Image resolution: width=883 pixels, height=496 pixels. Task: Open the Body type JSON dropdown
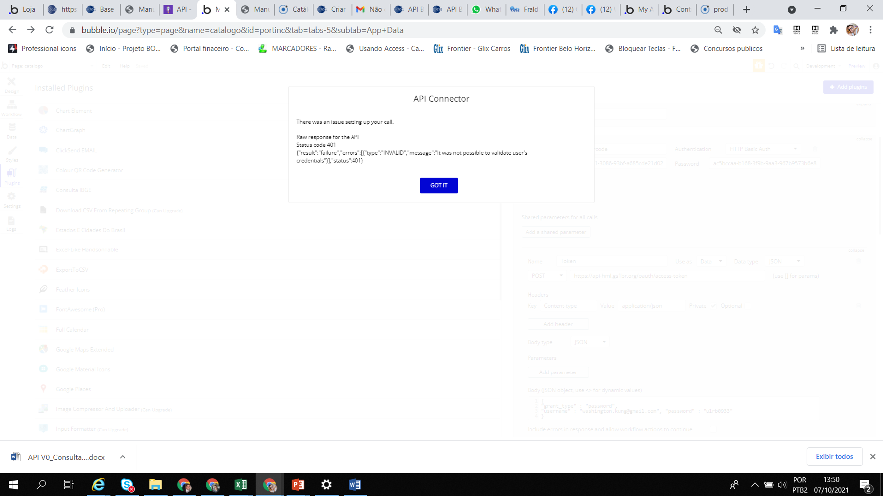590,342
